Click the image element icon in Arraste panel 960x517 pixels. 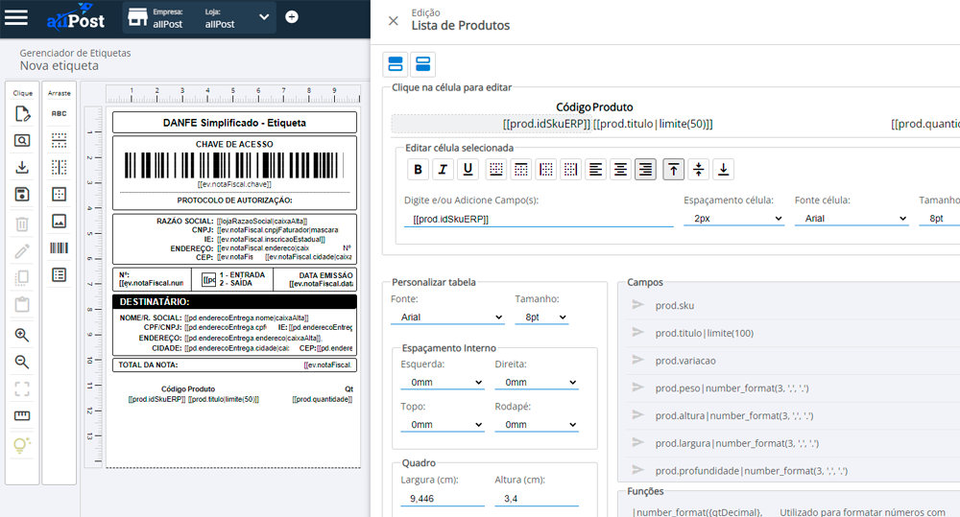[x=59, y=222]
